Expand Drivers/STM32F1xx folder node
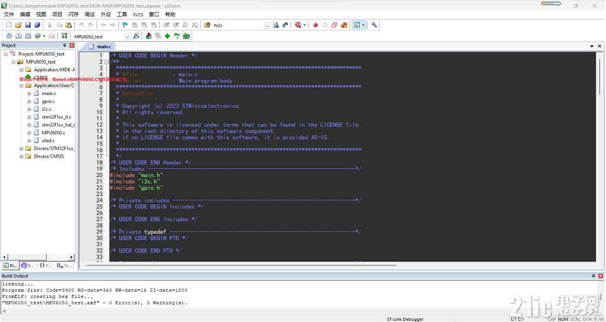The image size is (606, 322). click(21, 149)
